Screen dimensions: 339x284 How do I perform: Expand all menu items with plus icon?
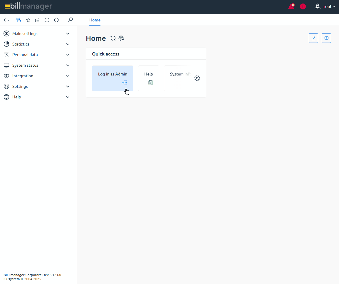tap(47, 20)
